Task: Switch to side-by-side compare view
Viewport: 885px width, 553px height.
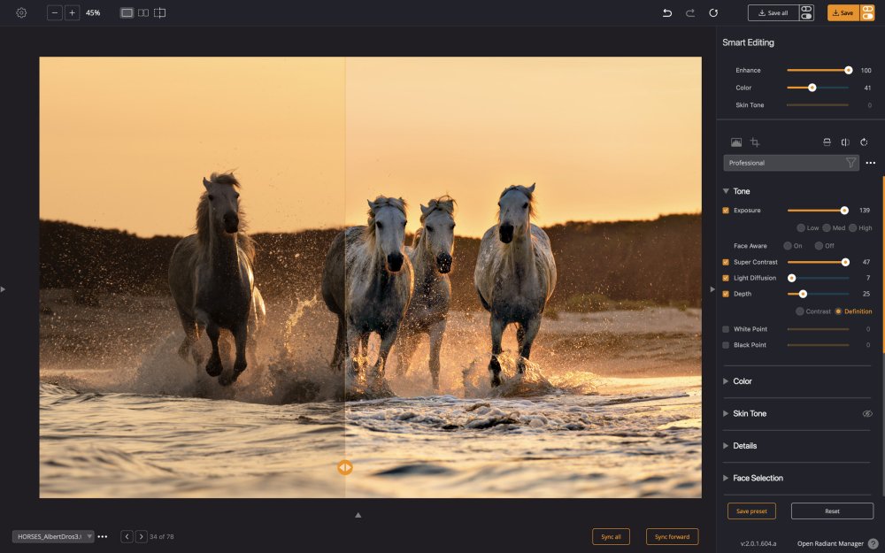Action: [x=143, y=12]
